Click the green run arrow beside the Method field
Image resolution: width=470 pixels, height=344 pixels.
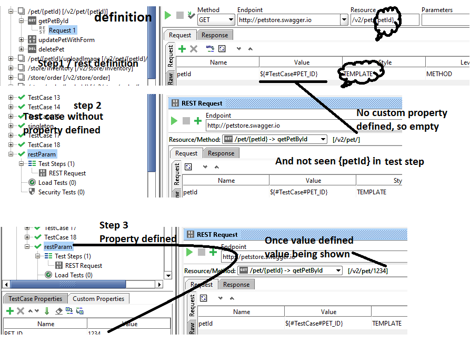(x=168, y=15)
